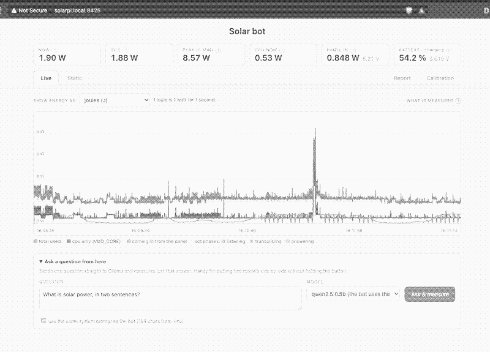Open the help icon next to IDLE
The height and width of the screenshot is (352, 490).
coord(126,50)
